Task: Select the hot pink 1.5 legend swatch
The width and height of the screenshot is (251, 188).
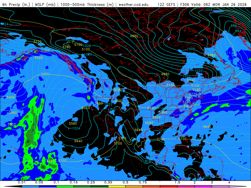Action: (186, 186)
